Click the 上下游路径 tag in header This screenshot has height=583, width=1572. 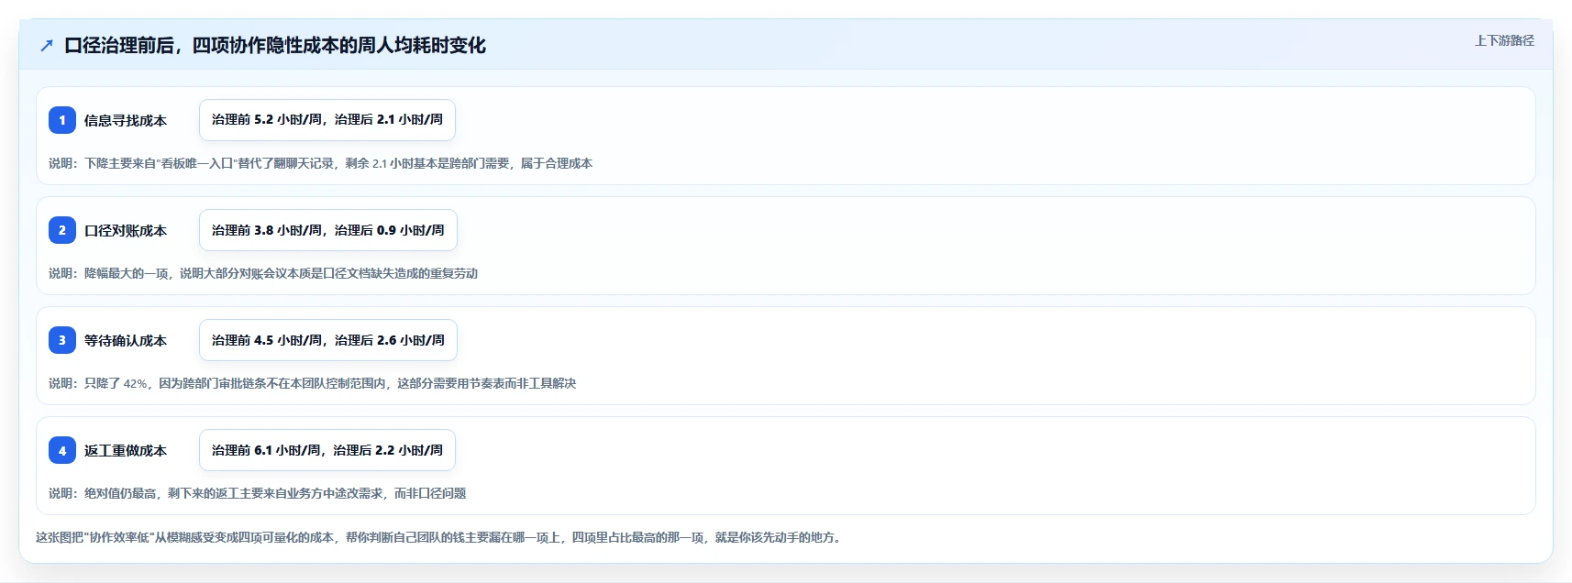1504,40
